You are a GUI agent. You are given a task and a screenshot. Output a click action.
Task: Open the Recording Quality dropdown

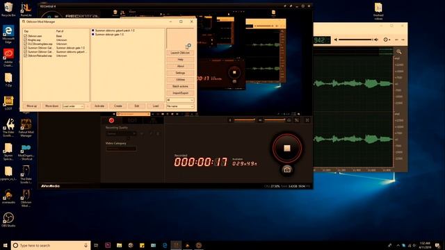[121, 133]
